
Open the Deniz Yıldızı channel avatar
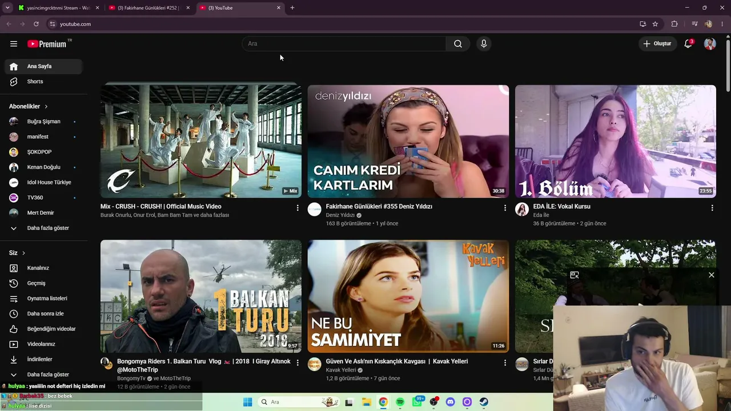point(315,209)
